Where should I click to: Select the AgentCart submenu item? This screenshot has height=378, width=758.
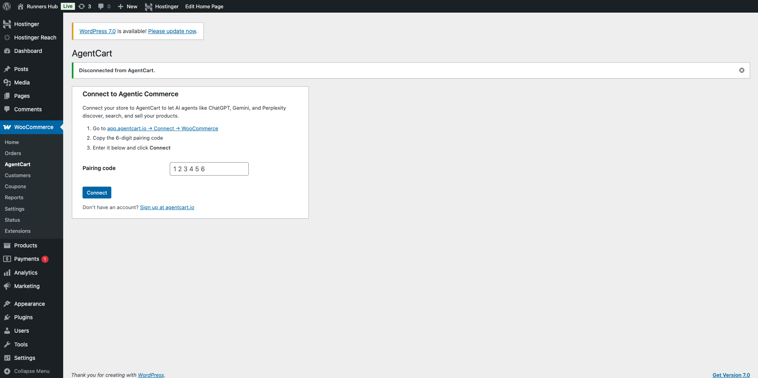tap(17, 164)
